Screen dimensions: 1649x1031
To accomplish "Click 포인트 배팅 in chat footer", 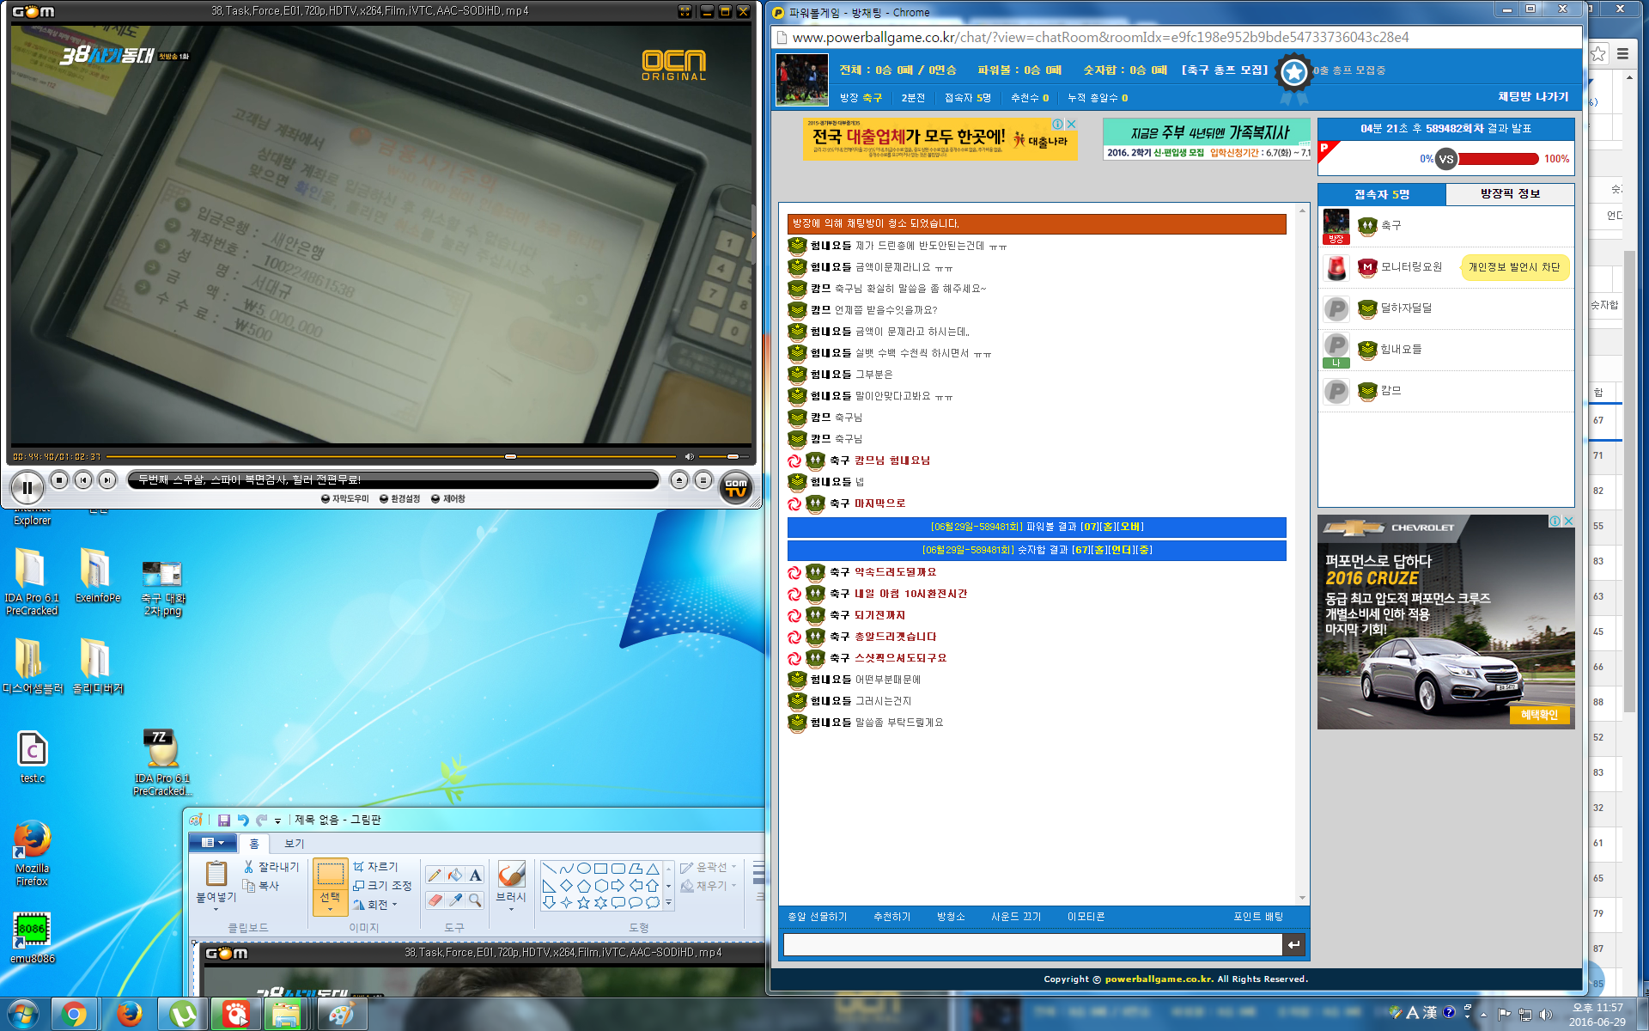I will (1258, 917).
